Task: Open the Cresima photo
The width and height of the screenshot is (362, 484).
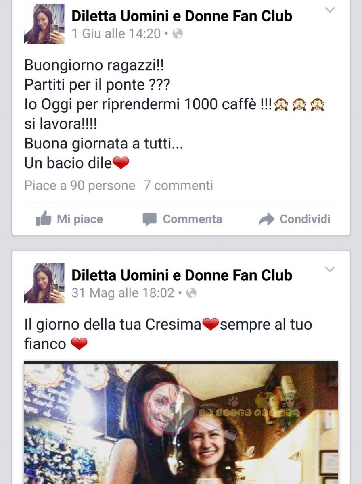Action: click(x=181, y=423)
